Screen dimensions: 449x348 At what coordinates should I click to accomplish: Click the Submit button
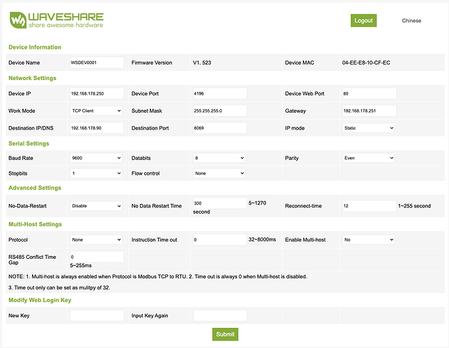(x=225, y=334)
